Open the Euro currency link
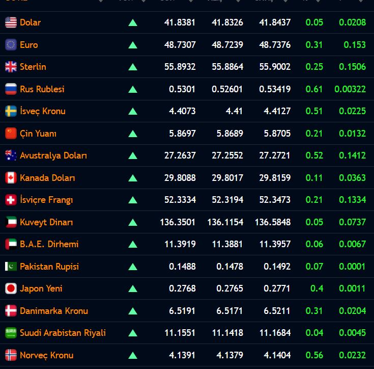This screenshot has height=369, width=374. [29, 45]
